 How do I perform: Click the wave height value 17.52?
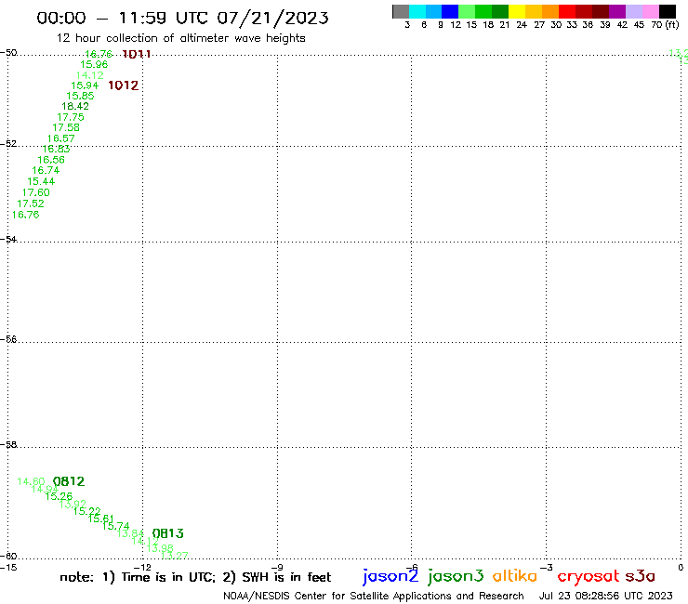point(31,204)
